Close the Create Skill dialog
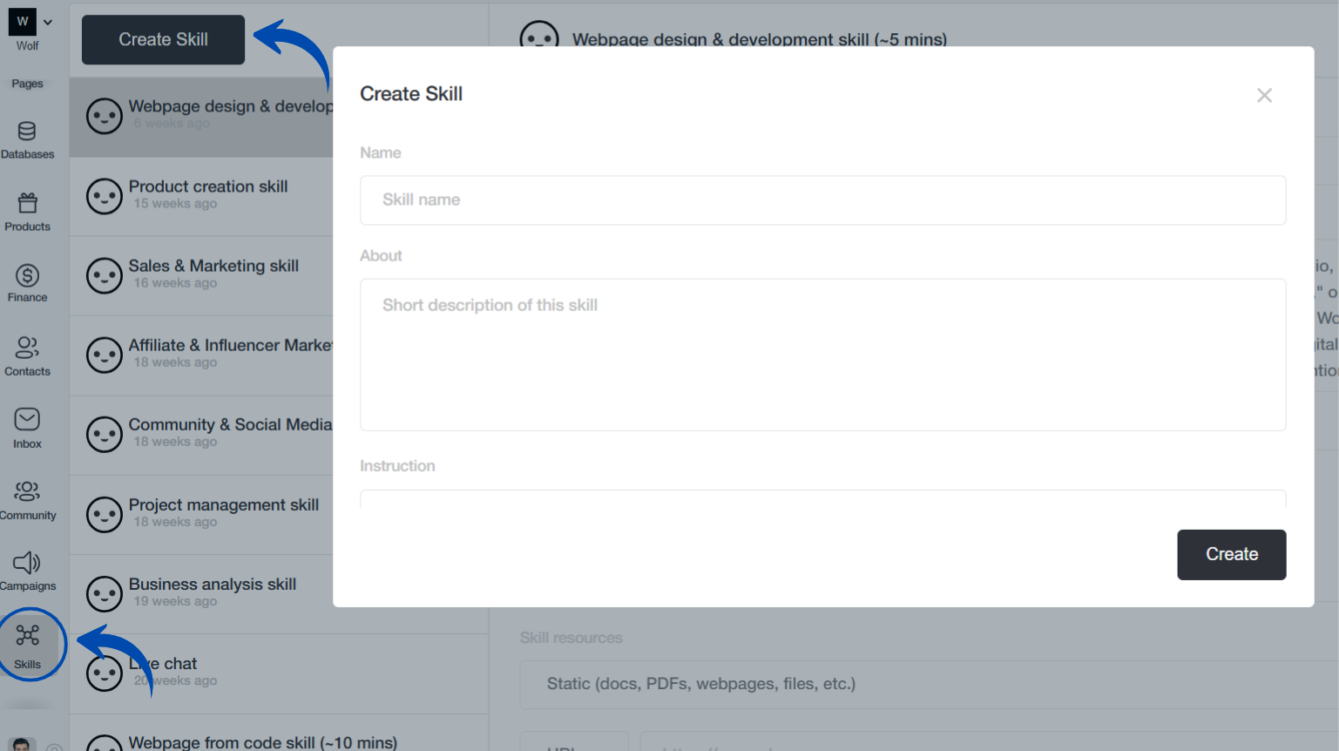 pyautogui.click(x=1264, y=95)
